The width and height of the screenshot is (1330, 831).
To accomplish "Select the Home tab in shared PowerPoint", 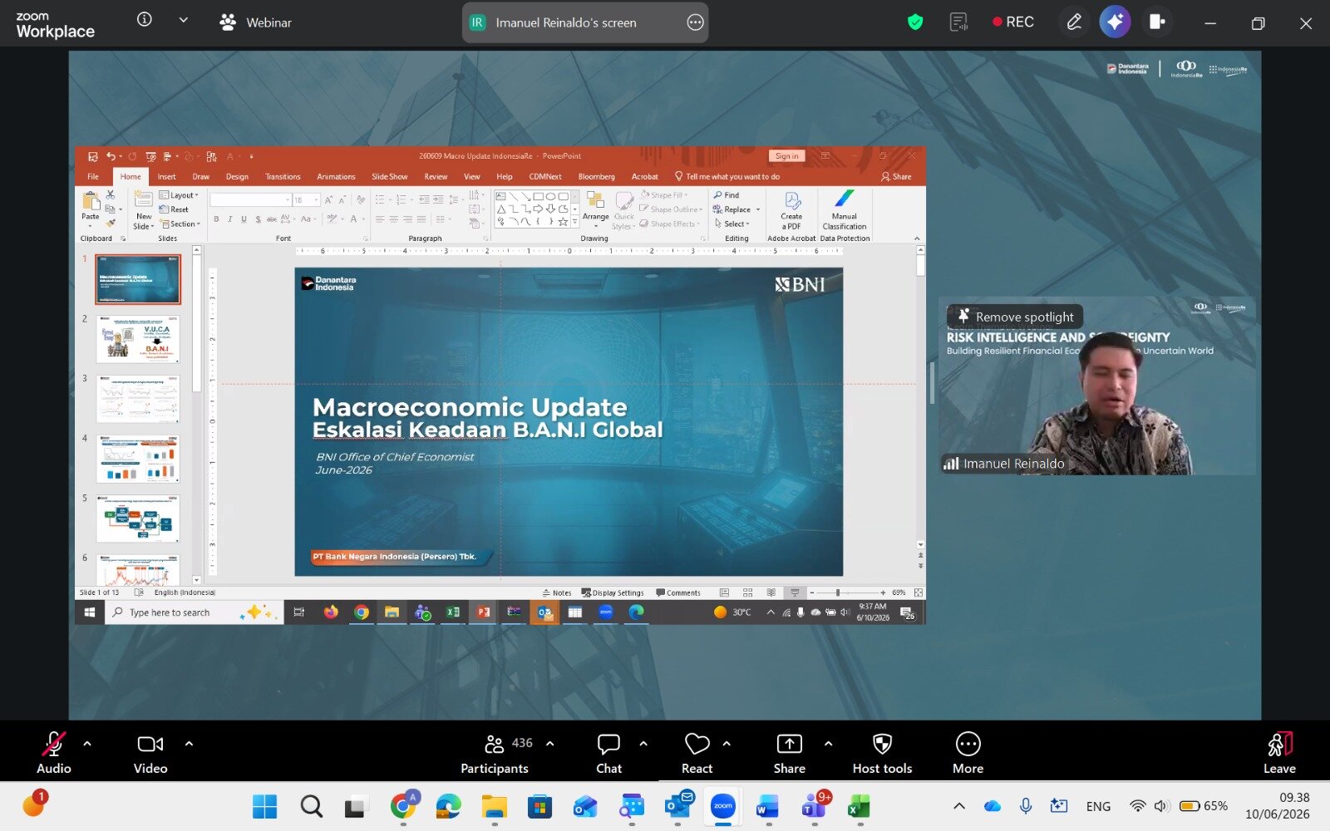I will 131,176.
